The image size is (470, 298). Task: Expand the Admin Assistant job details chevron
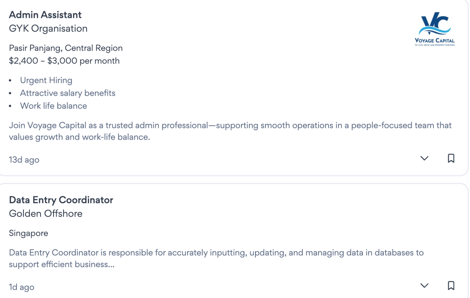pos(424,158)
